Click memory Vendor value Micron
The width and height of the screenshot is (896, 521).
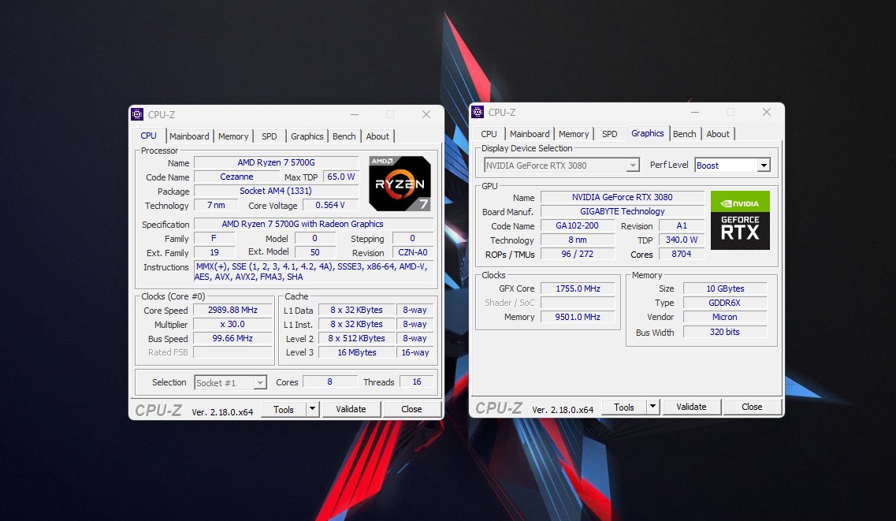click(x=725, y=317)
